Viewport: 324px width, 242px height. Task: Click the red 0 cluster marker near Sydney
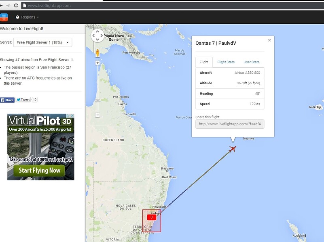click(151, 217)
